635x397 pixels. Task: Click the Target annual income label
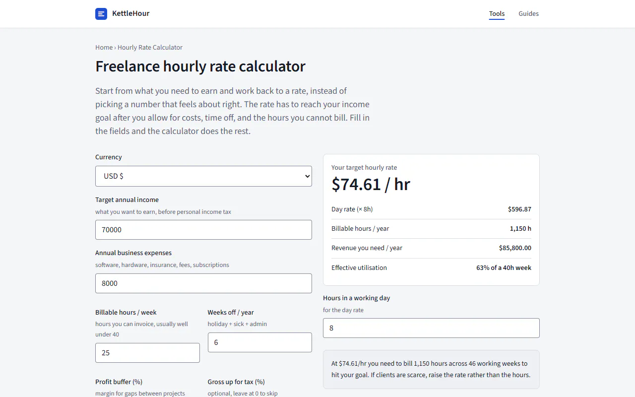[127, 200]
